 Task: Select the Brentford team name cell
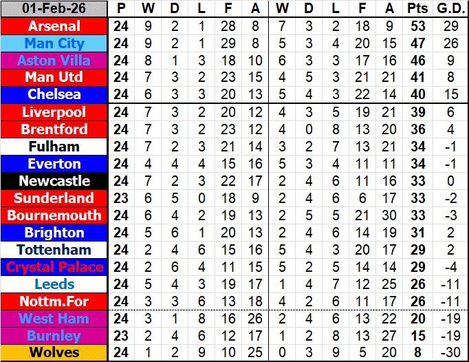[x=54, y=129]
